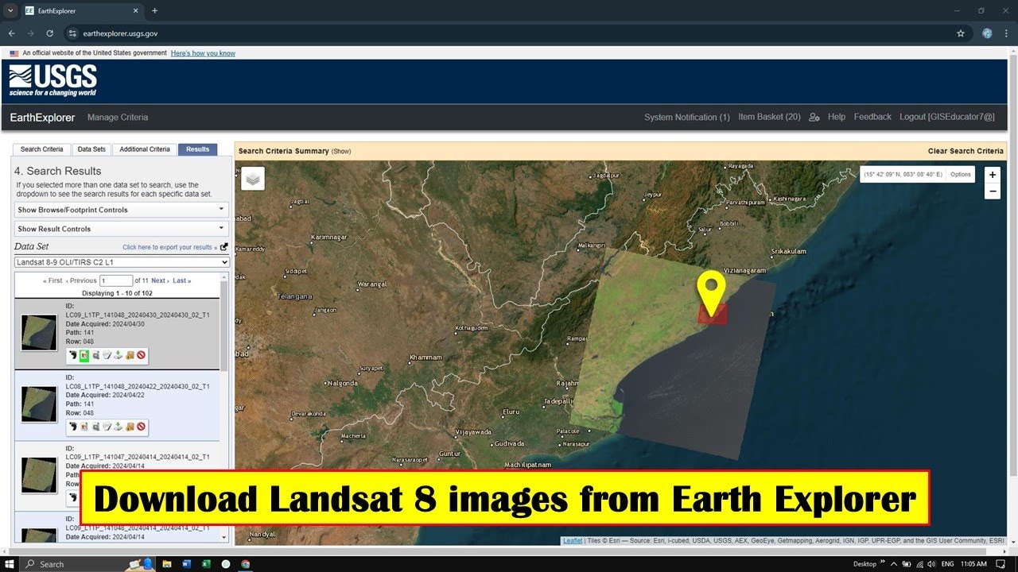Image resolution: width=1018 pixels, height=572 pixels.
Task: Add LC08 2024/04/22 scene to bulk order
Action: (x=130, y=427)
